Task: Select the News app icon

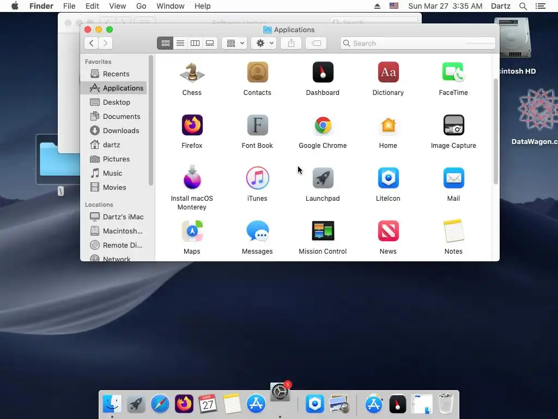Action: click(x=388, y=231)
